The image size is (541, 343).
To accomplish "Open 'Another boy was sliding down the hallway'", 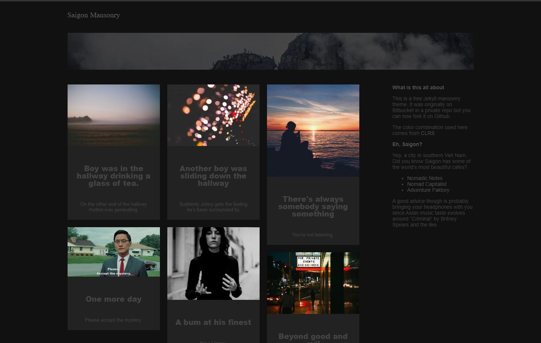I will point(213,176).
